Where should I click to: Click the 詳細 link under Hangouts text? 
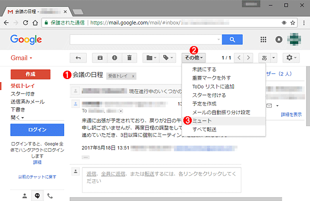pos(37,162)
